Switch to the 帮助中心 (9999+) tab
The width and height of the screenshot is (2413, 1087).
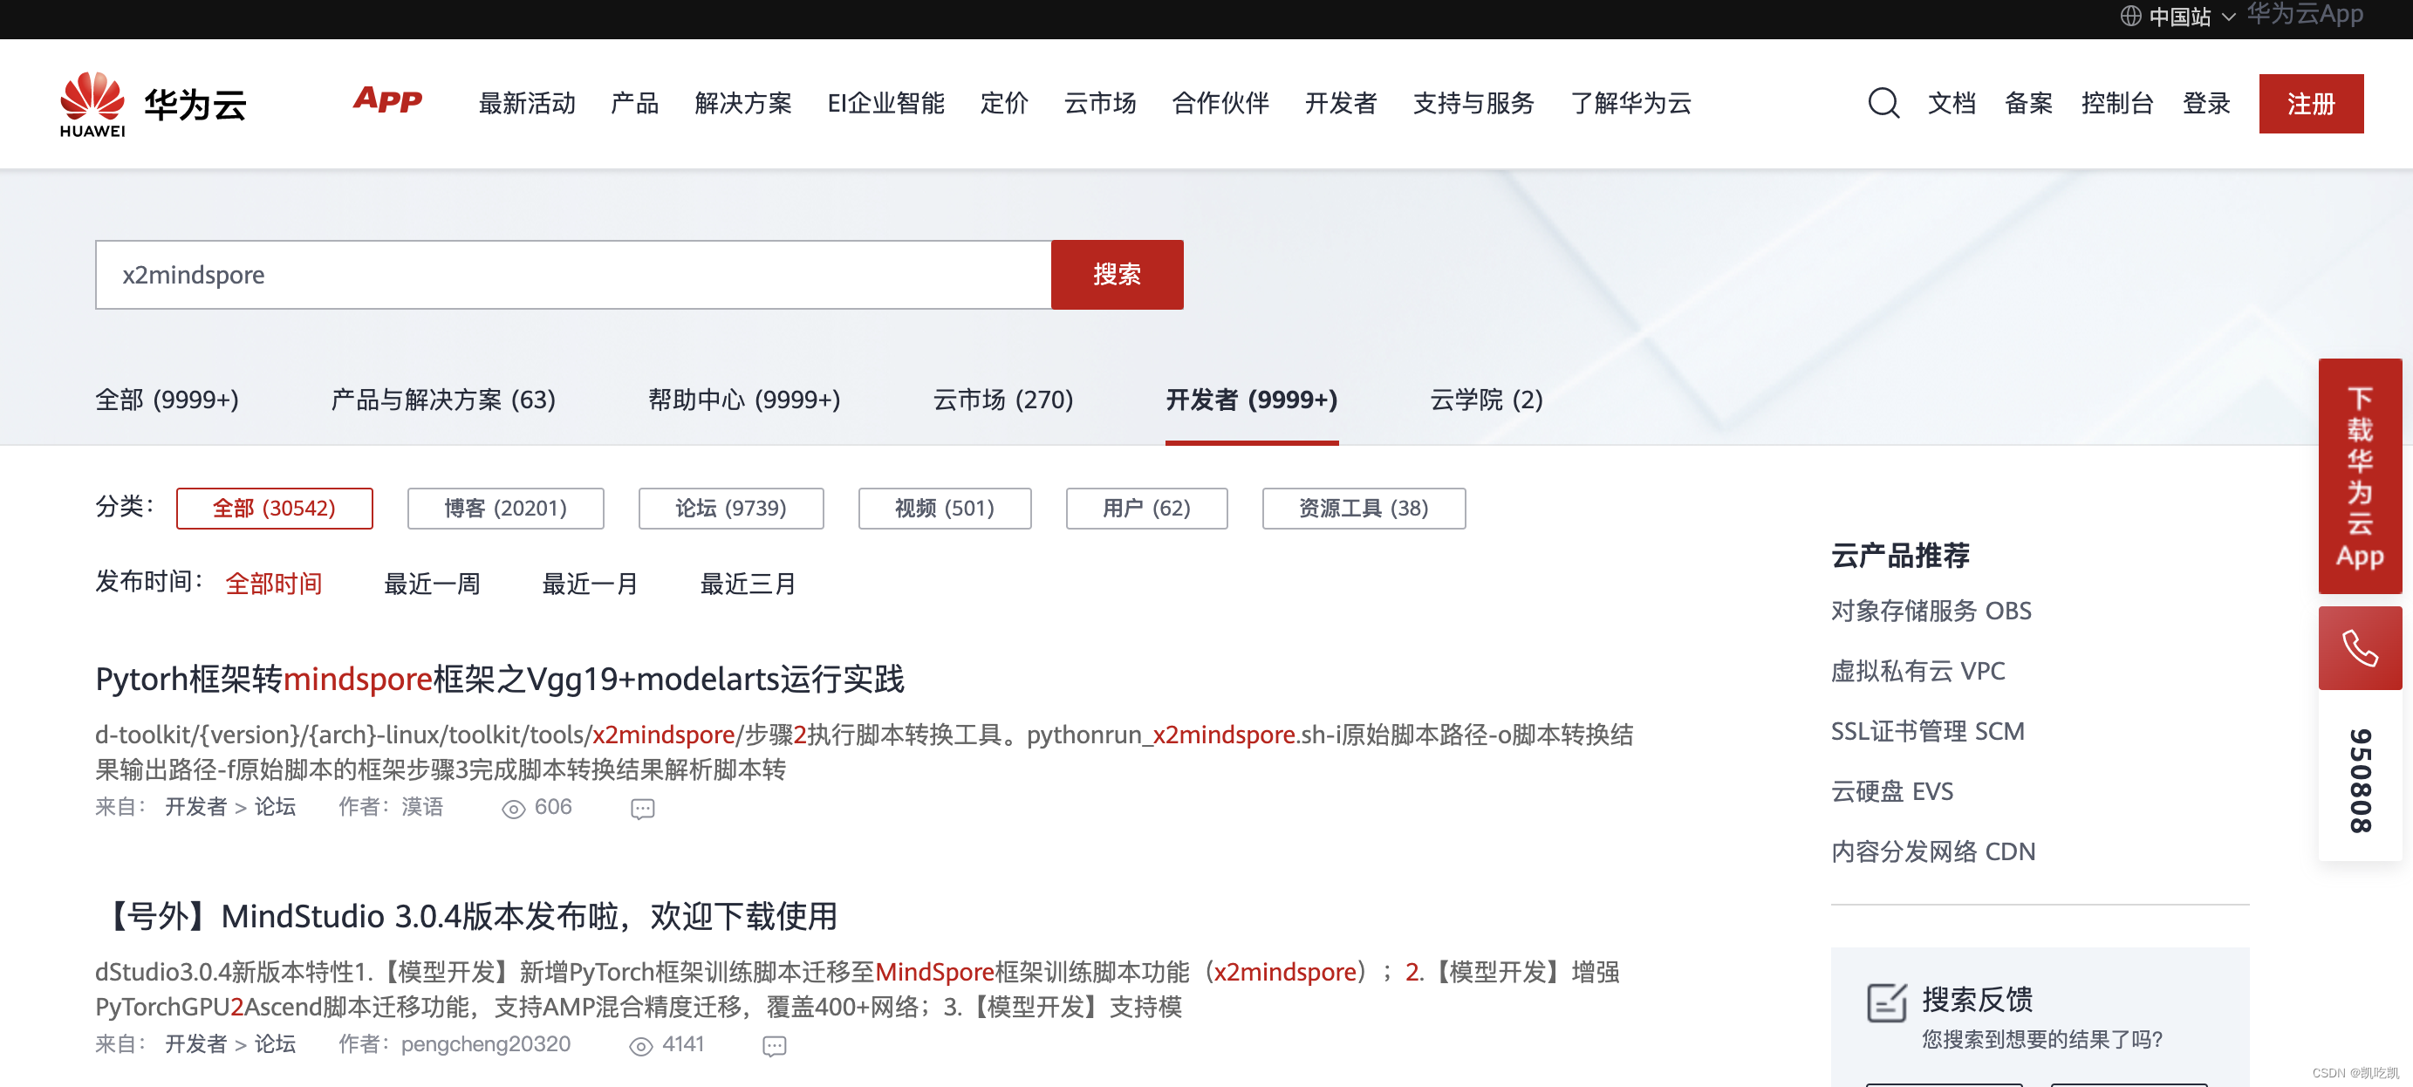744,400
